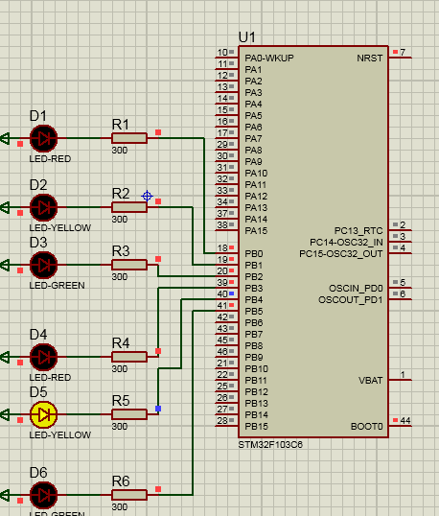Click the LED-YELLOW label under D5
Screen dimensions: 439x516
click(59, 435)
